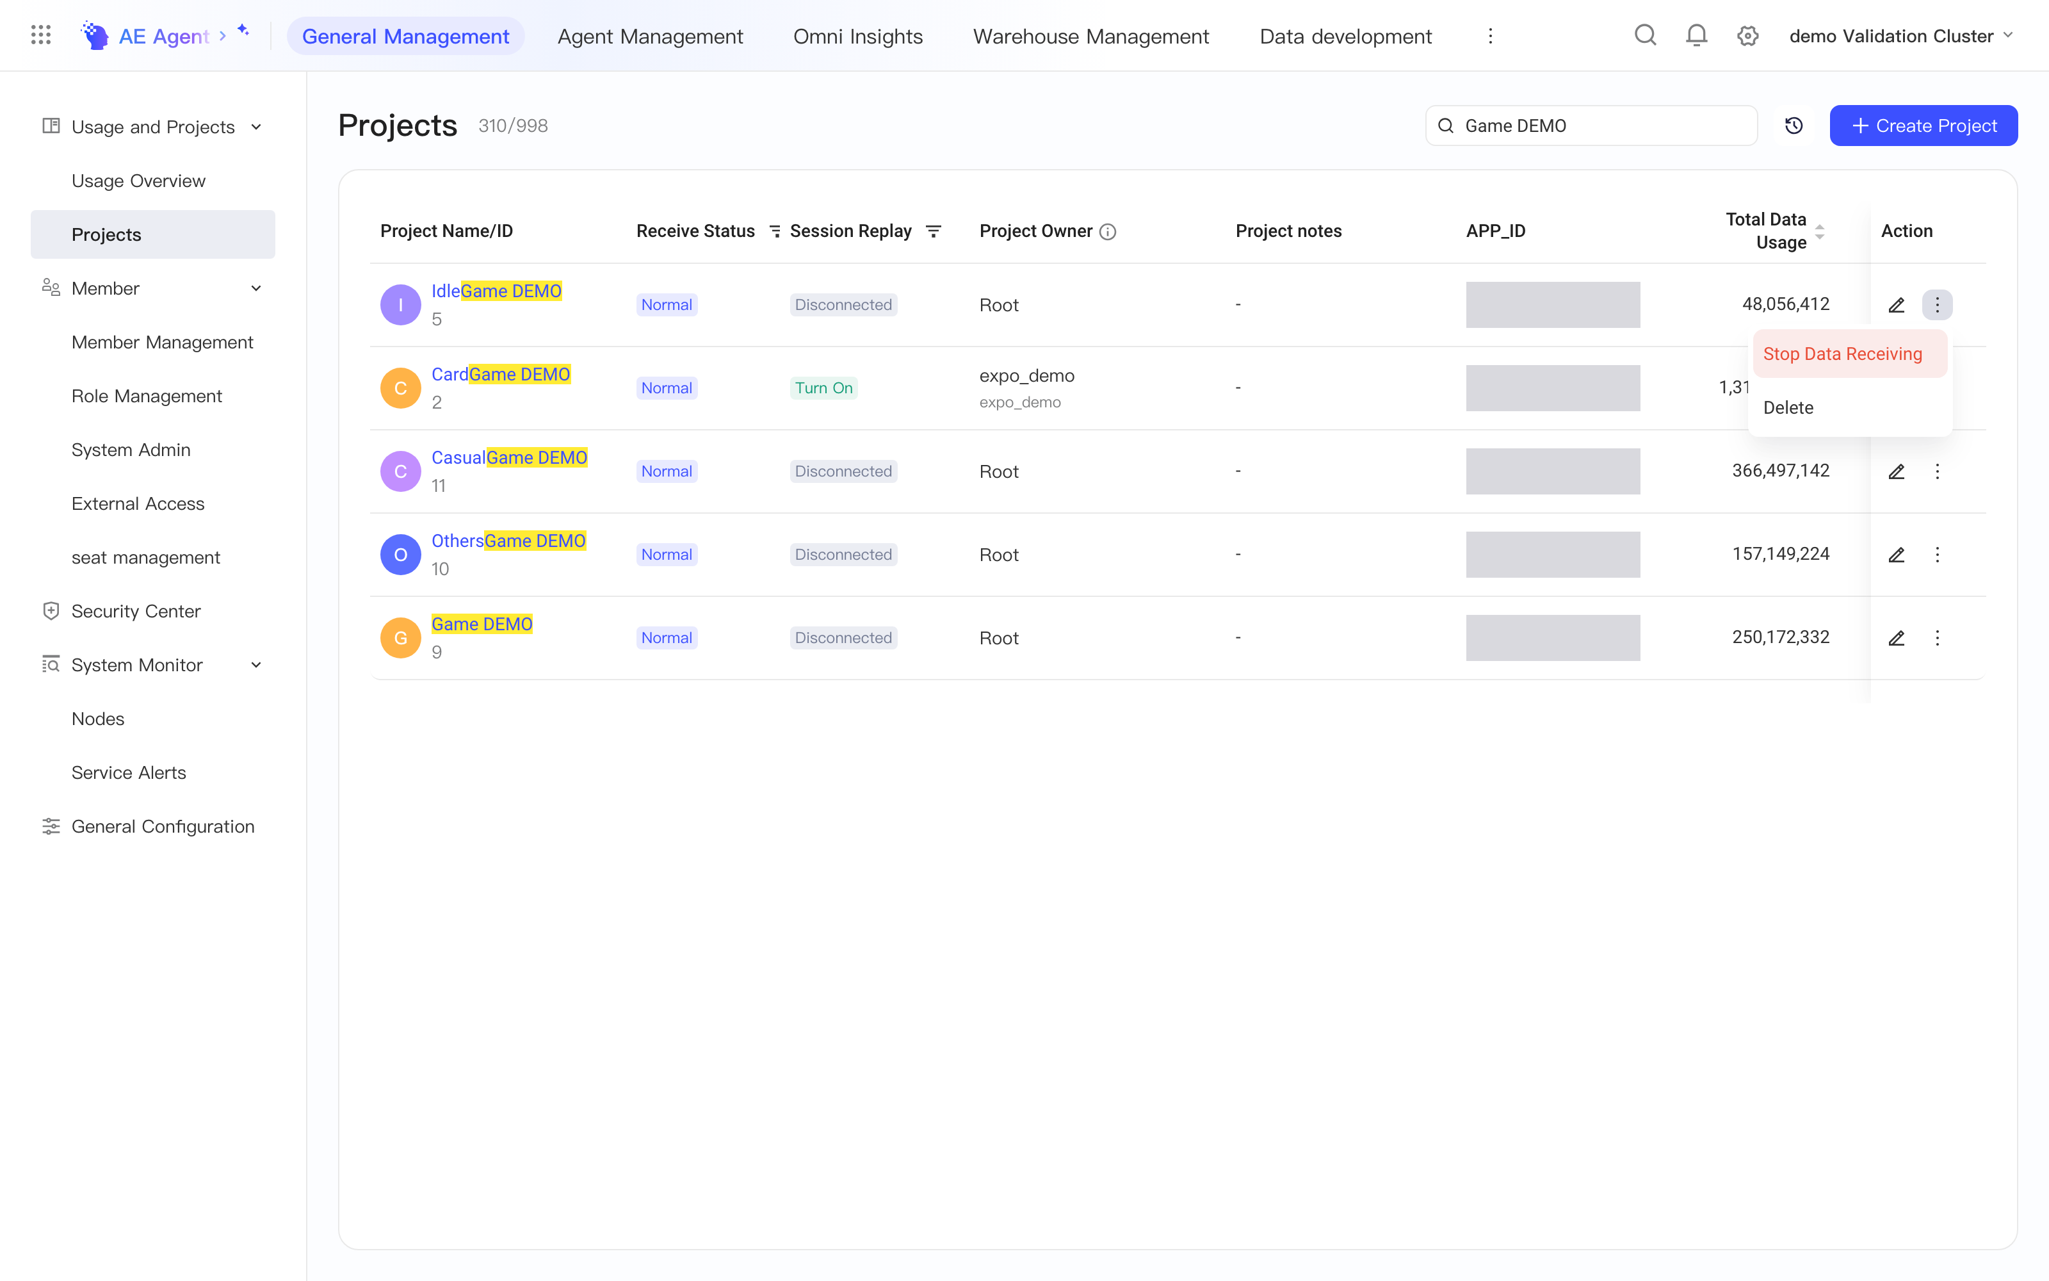Open the IdleGame DEMO project link
Image resolution: width=2049 pixels, height=1281 pixels.
(496, 291)
